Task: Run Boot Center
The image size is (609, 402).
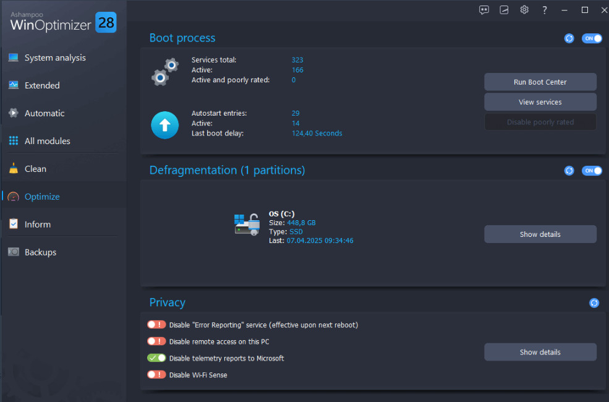Action: 540,82
